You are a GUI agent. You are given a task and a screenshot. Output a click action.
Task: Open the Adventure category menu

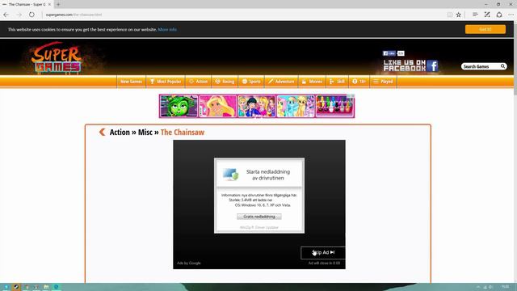(281, 82)
